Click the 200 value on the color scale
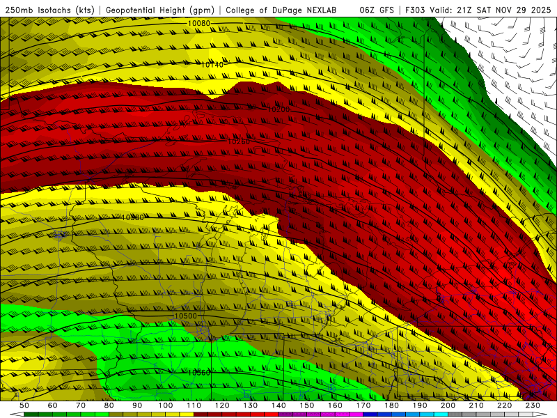Image resolution: width=557 pixels, height=418 pixels. point(448,405)
